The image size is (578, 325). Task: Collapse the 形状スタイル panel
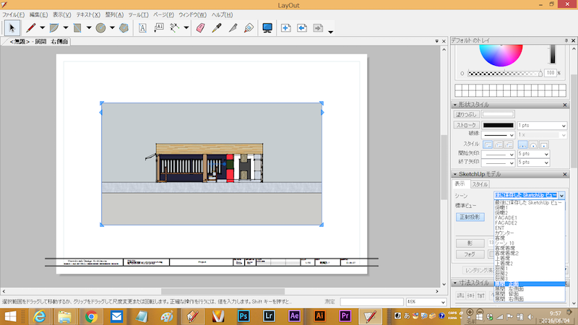(x=454, y=105)
